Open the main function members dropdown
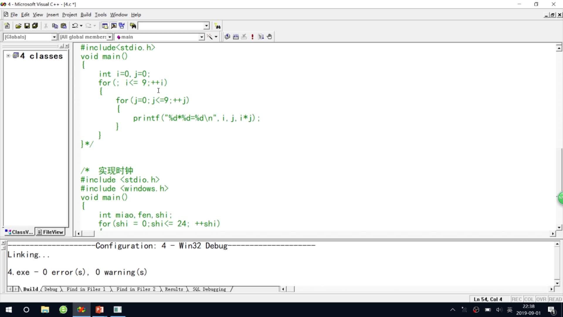Viewport: 563px width, 317px height. click(201, 37)
